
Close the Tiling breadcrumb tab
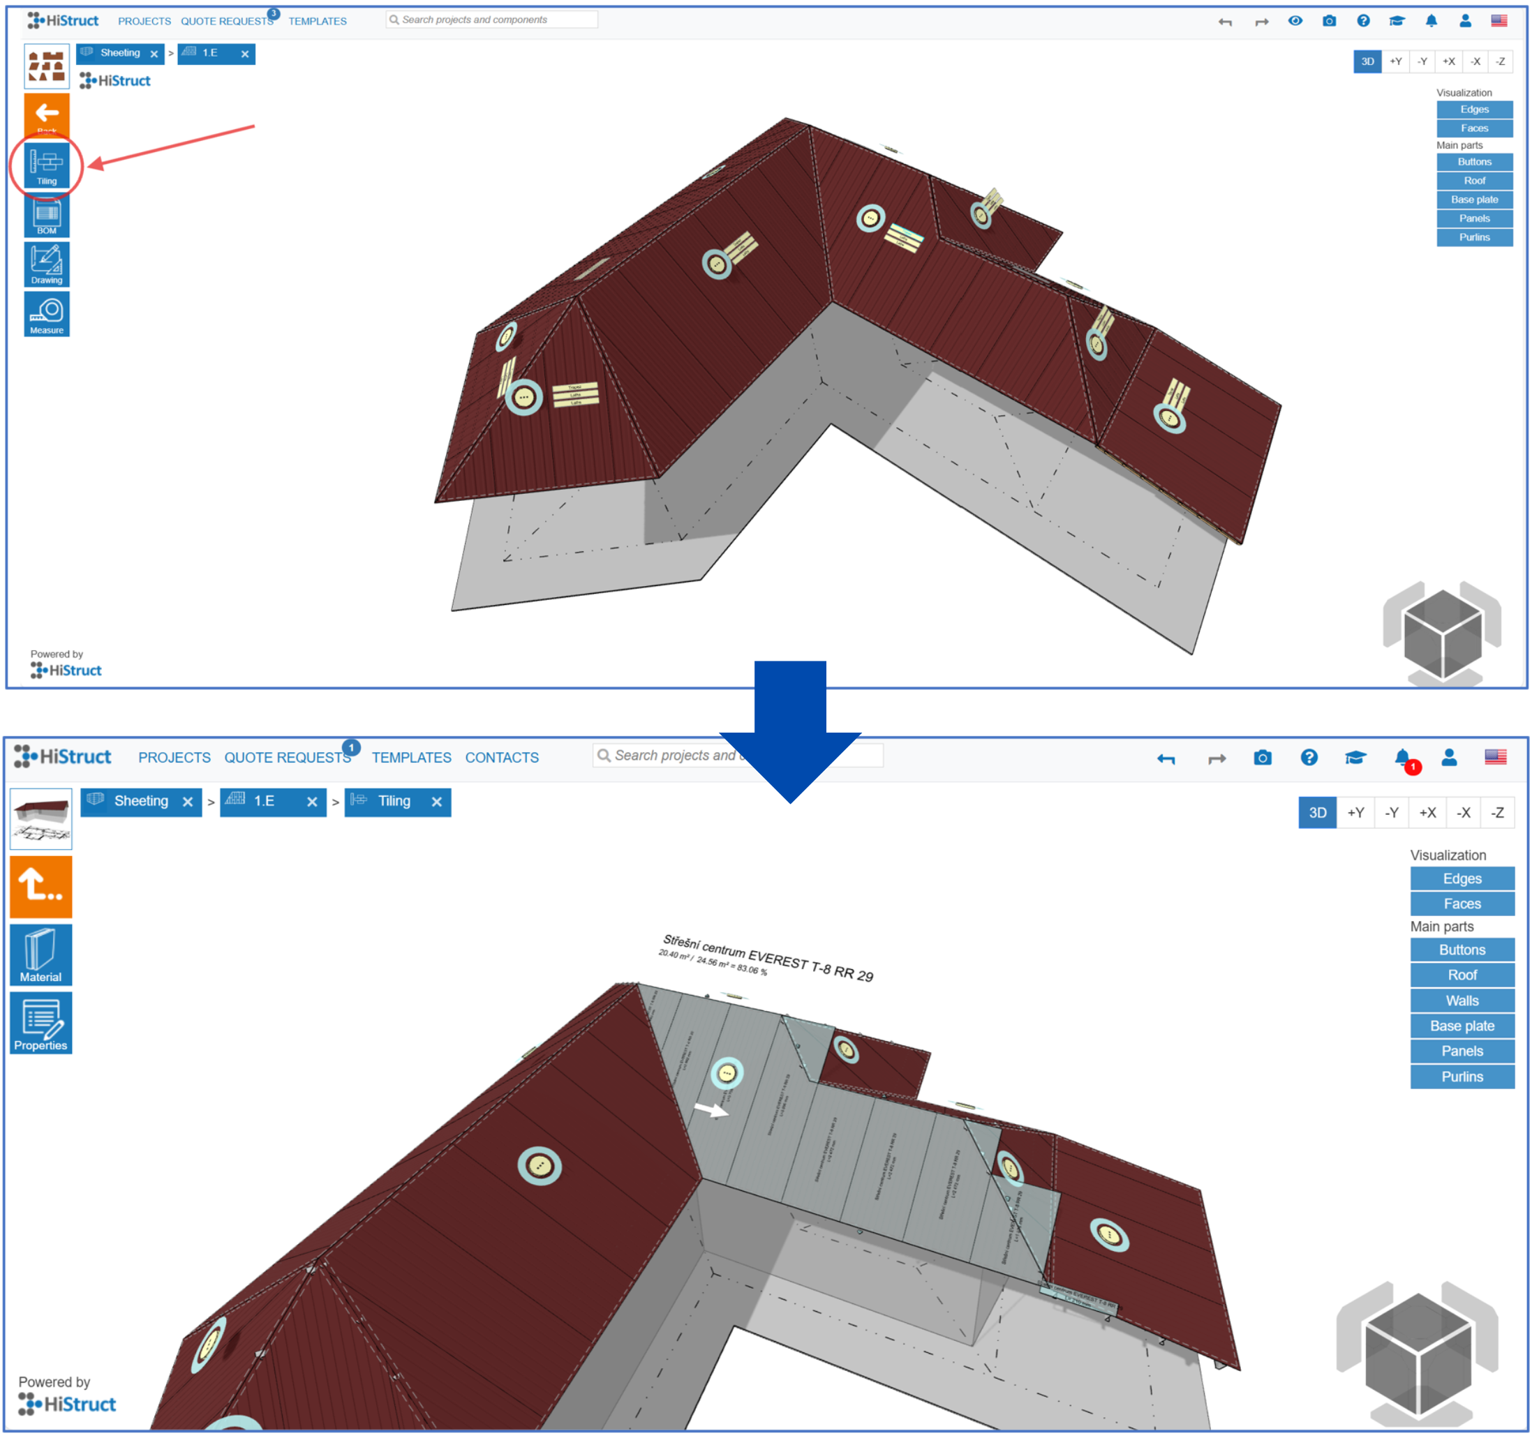pyautogui.click(x=438, y=802)
